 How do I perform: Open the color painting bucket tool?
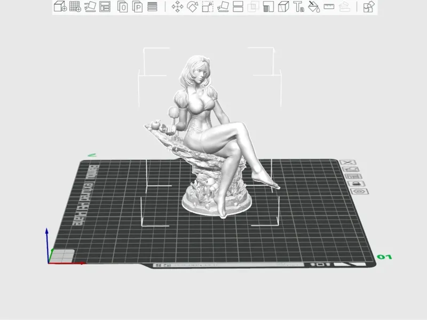[314, 6]
